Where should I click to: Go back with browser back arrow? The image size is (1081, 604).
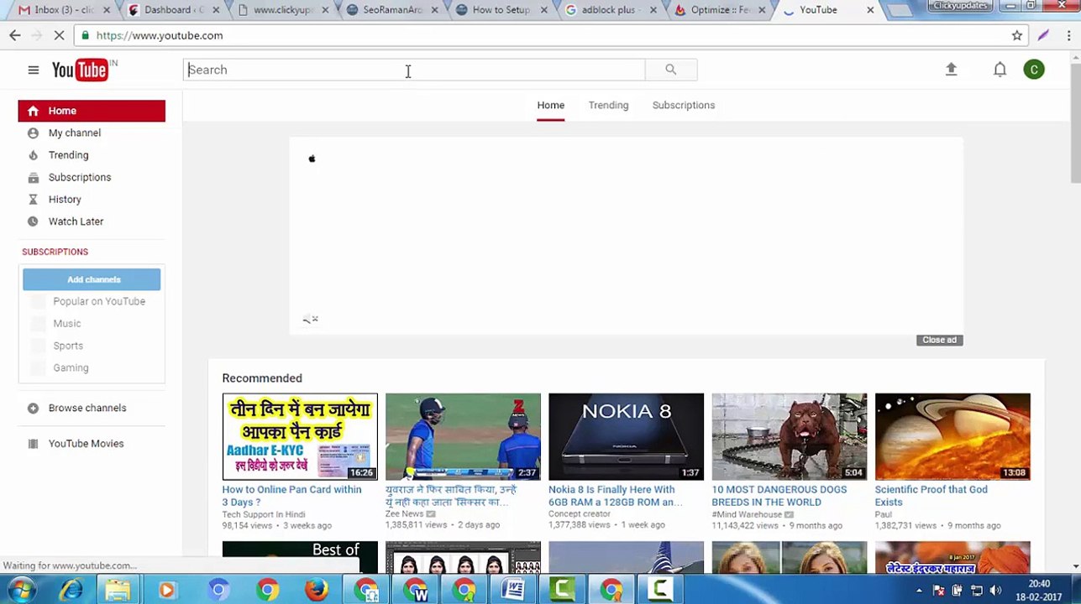[x=15, y=35]
